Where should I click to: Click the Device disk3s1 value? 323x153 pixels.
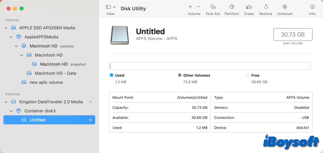click(302, 128)
